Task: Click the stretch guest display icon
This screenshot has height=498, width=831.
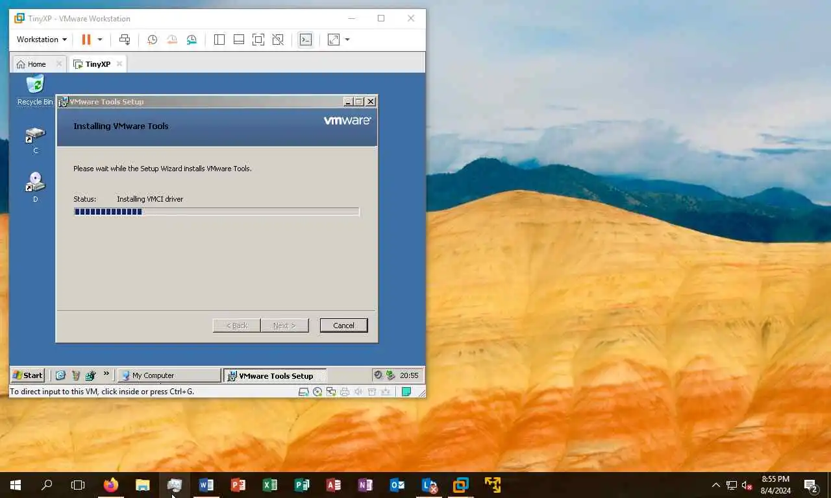Action: [334, 40]
